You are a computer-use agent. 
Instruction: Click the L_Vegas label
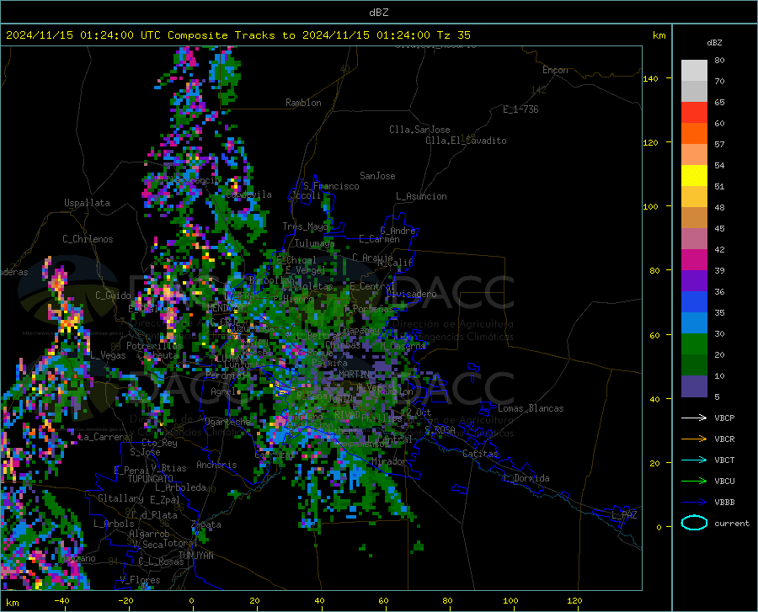point(109,355)
